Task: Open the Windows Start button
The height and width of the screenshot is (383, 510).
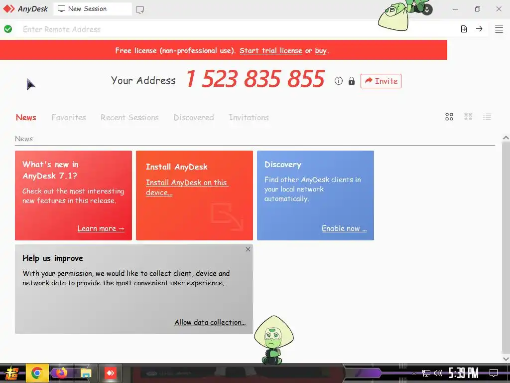Action: tap(11, 373)
